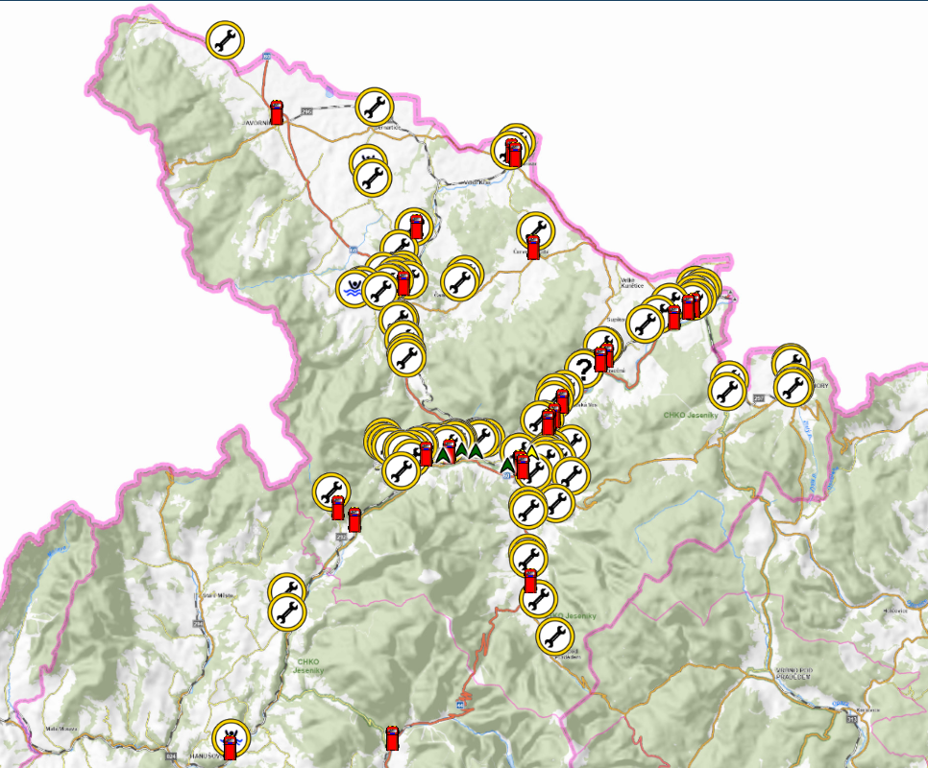The image size is (928, 768).
Task: Select the green triangle marker beside road 60 shield
Action: coord(506,465)
